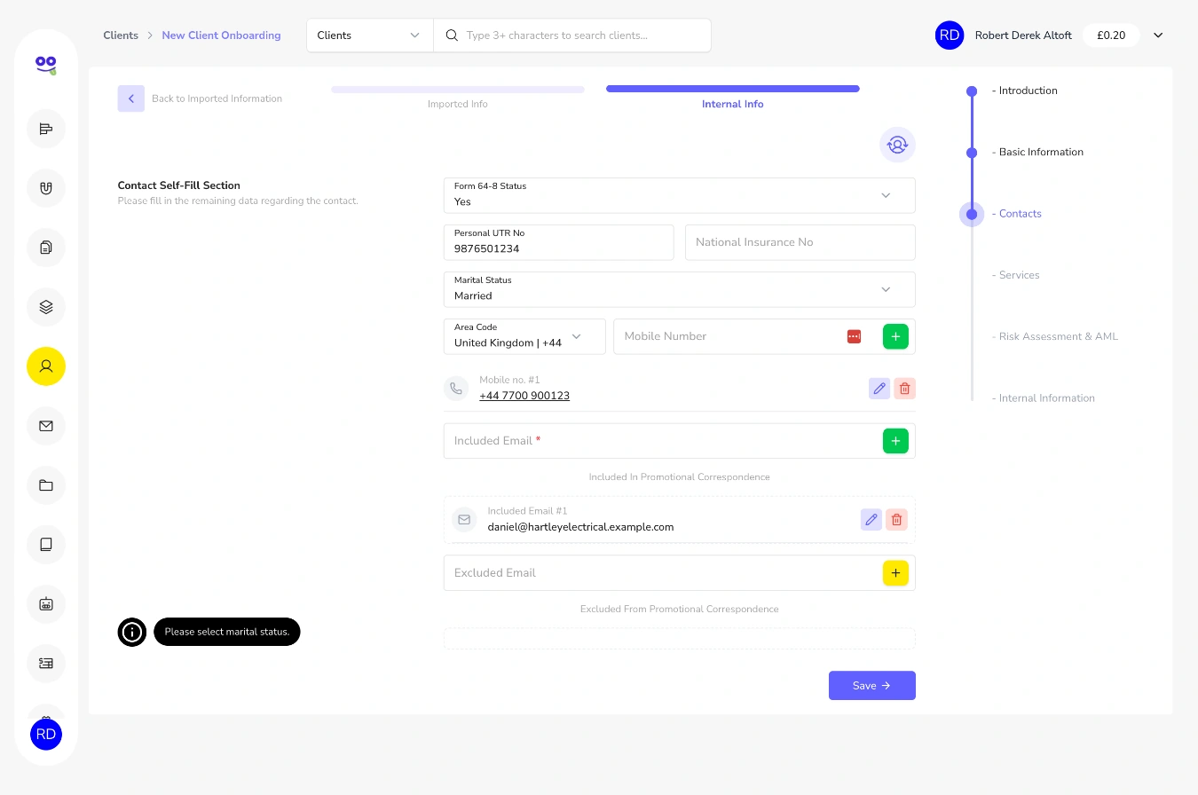Click the user sync icon above form
The image size is (1198, 795).
tap(897, 145)
